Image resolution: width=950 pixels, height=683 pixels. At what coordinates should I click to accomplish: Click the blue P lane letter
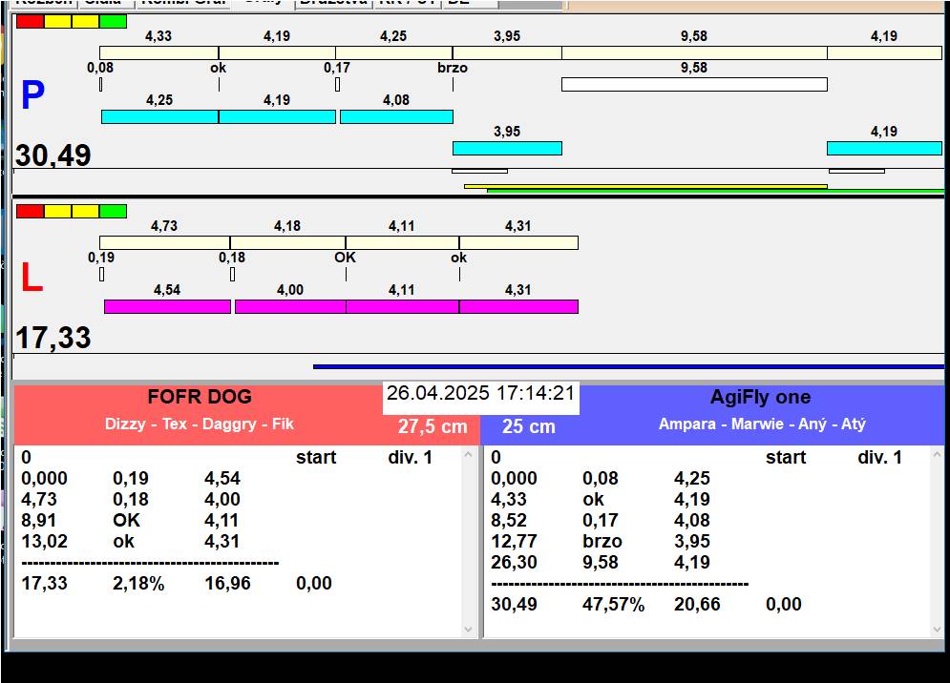(32, 96)
